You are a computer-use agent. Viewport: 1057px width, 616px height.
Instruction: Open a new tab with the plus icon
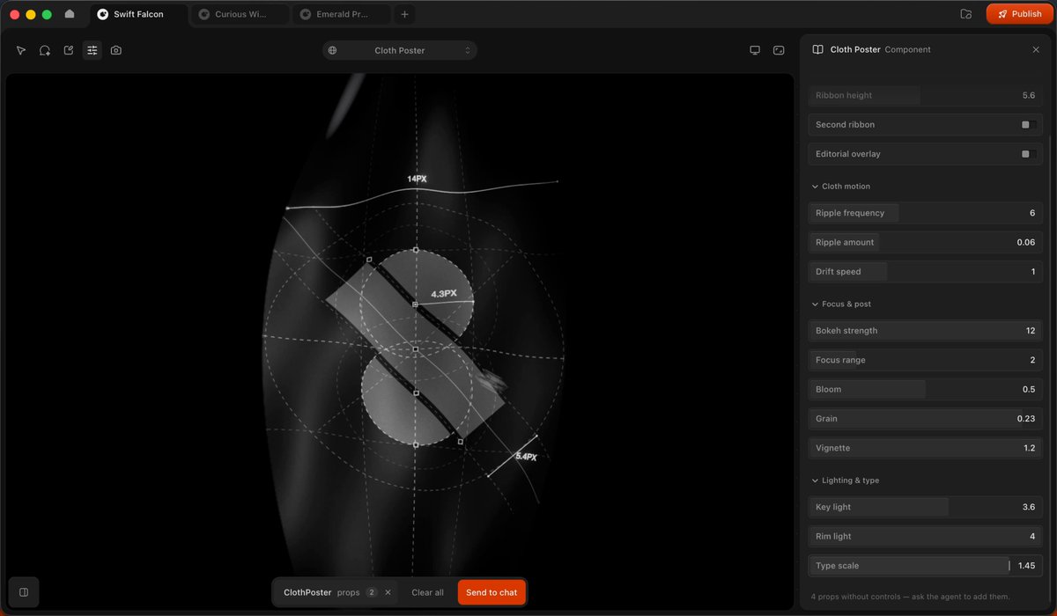pos(404,14)
